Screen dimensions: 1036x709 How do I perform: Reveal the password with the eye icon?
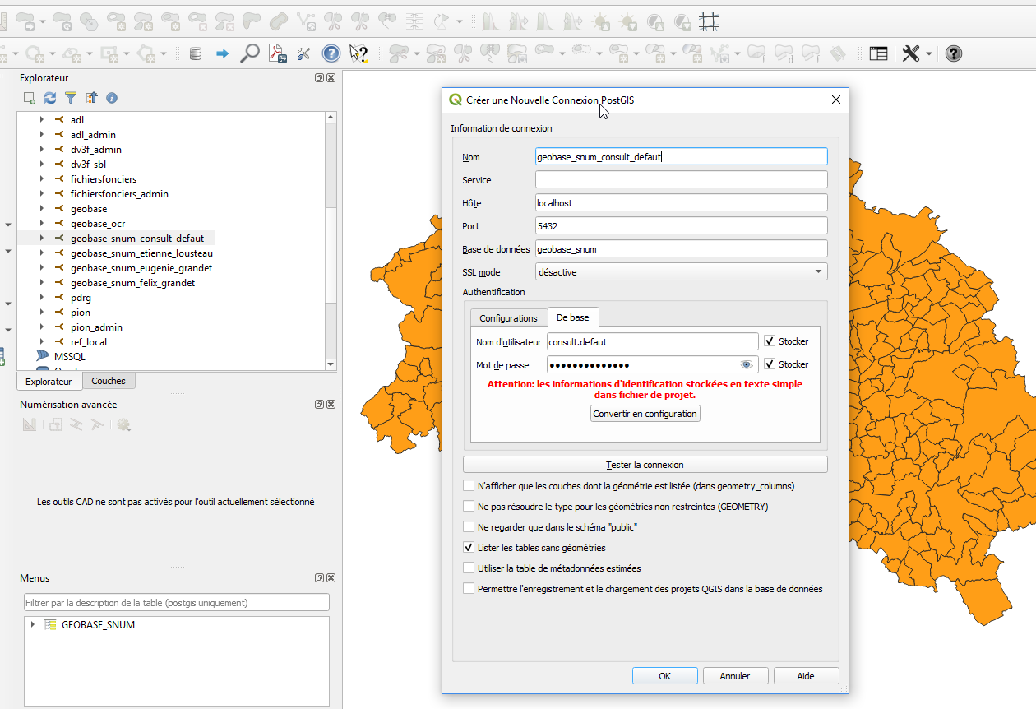click(x=747, y=364)
